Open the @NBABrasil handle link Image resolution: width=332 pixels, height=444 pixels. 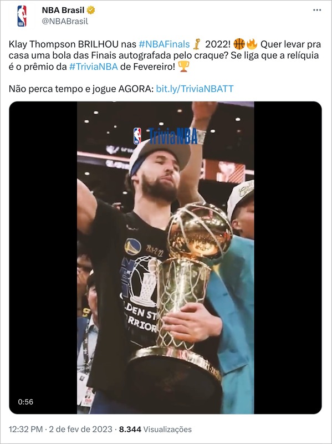pos(65,22)
